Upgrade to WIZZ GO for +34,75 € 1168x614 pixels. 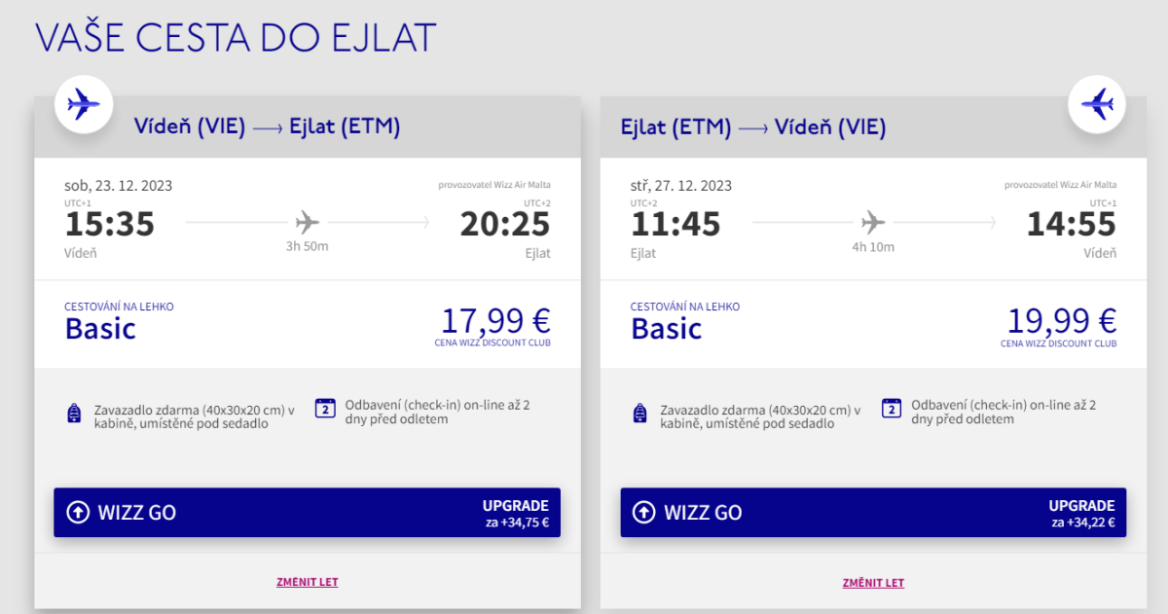click(307, 513)
